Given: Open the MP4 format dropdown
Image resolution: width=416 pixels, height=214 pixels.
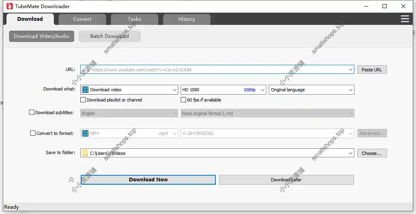Looking at the screenshot, I should (129, 133).
